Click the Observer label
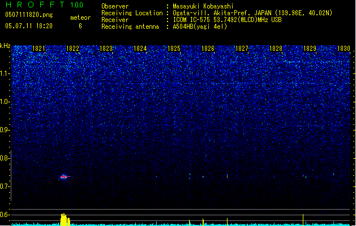Screen dimensions: 356x226 [x=115, y=6]
